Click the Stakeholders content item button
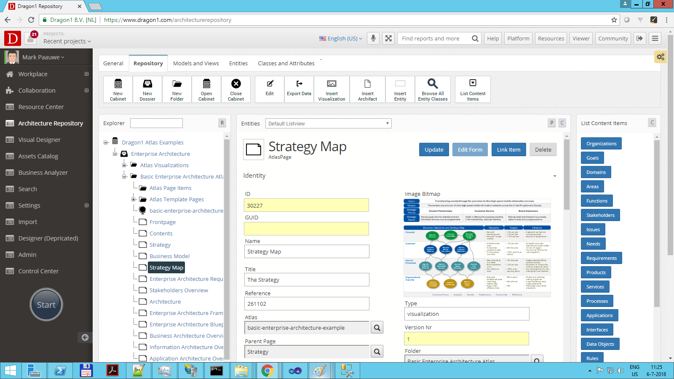This screenshot has height=379, width=674. [600, 215]
